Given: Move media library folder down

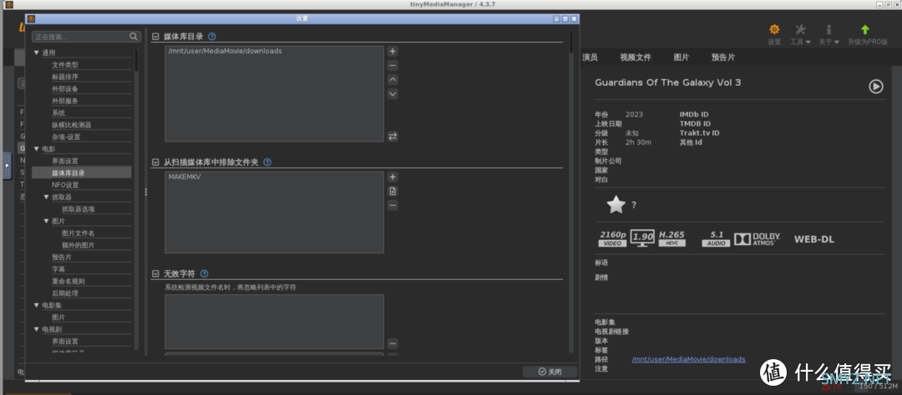Looking at the screenshot, I should click(x=393, y=93).
